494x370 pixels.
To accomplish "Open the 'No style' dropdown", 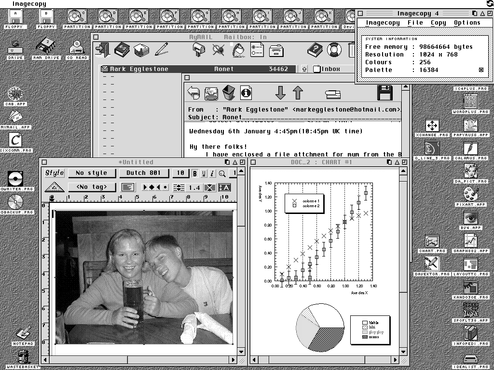I will point(92,173).
